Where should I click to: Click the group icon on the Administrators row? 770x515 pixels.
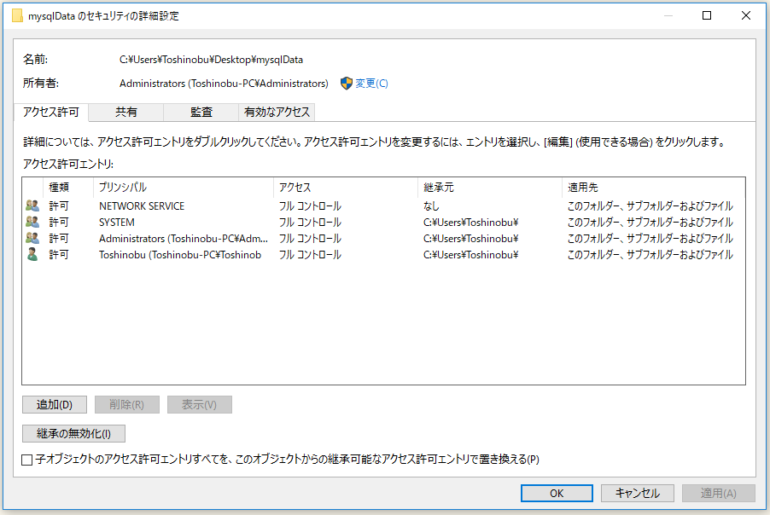click(x=32, y=239)
